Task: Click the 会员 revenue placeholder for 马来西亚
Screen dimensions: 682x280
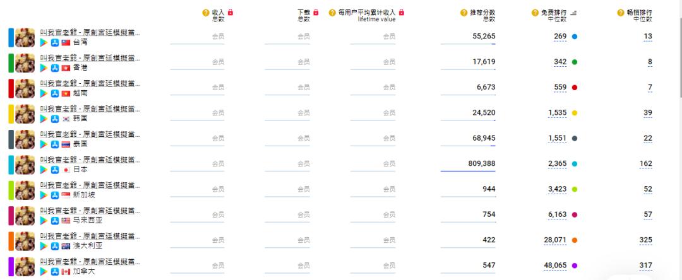Action: tap(218, 214)
